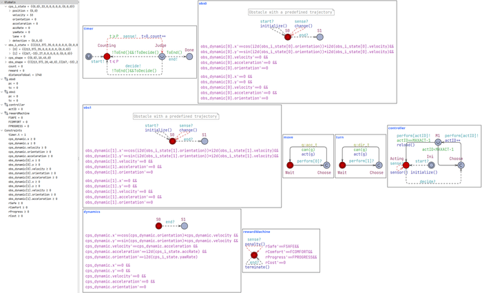Viewport: 482px width, 293px height.
Task: Click the 'terminate()' label in rewardMachine
Action: point(257,267)
